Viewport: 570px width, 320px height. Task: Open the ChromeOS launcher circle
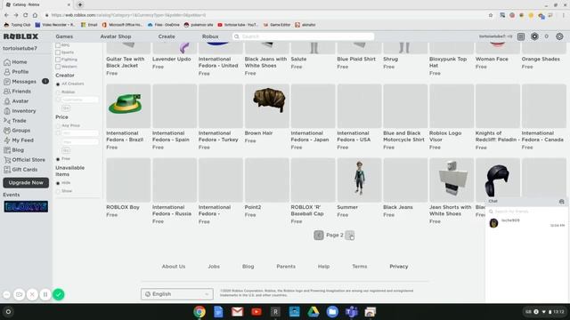(x=8, y=312)
